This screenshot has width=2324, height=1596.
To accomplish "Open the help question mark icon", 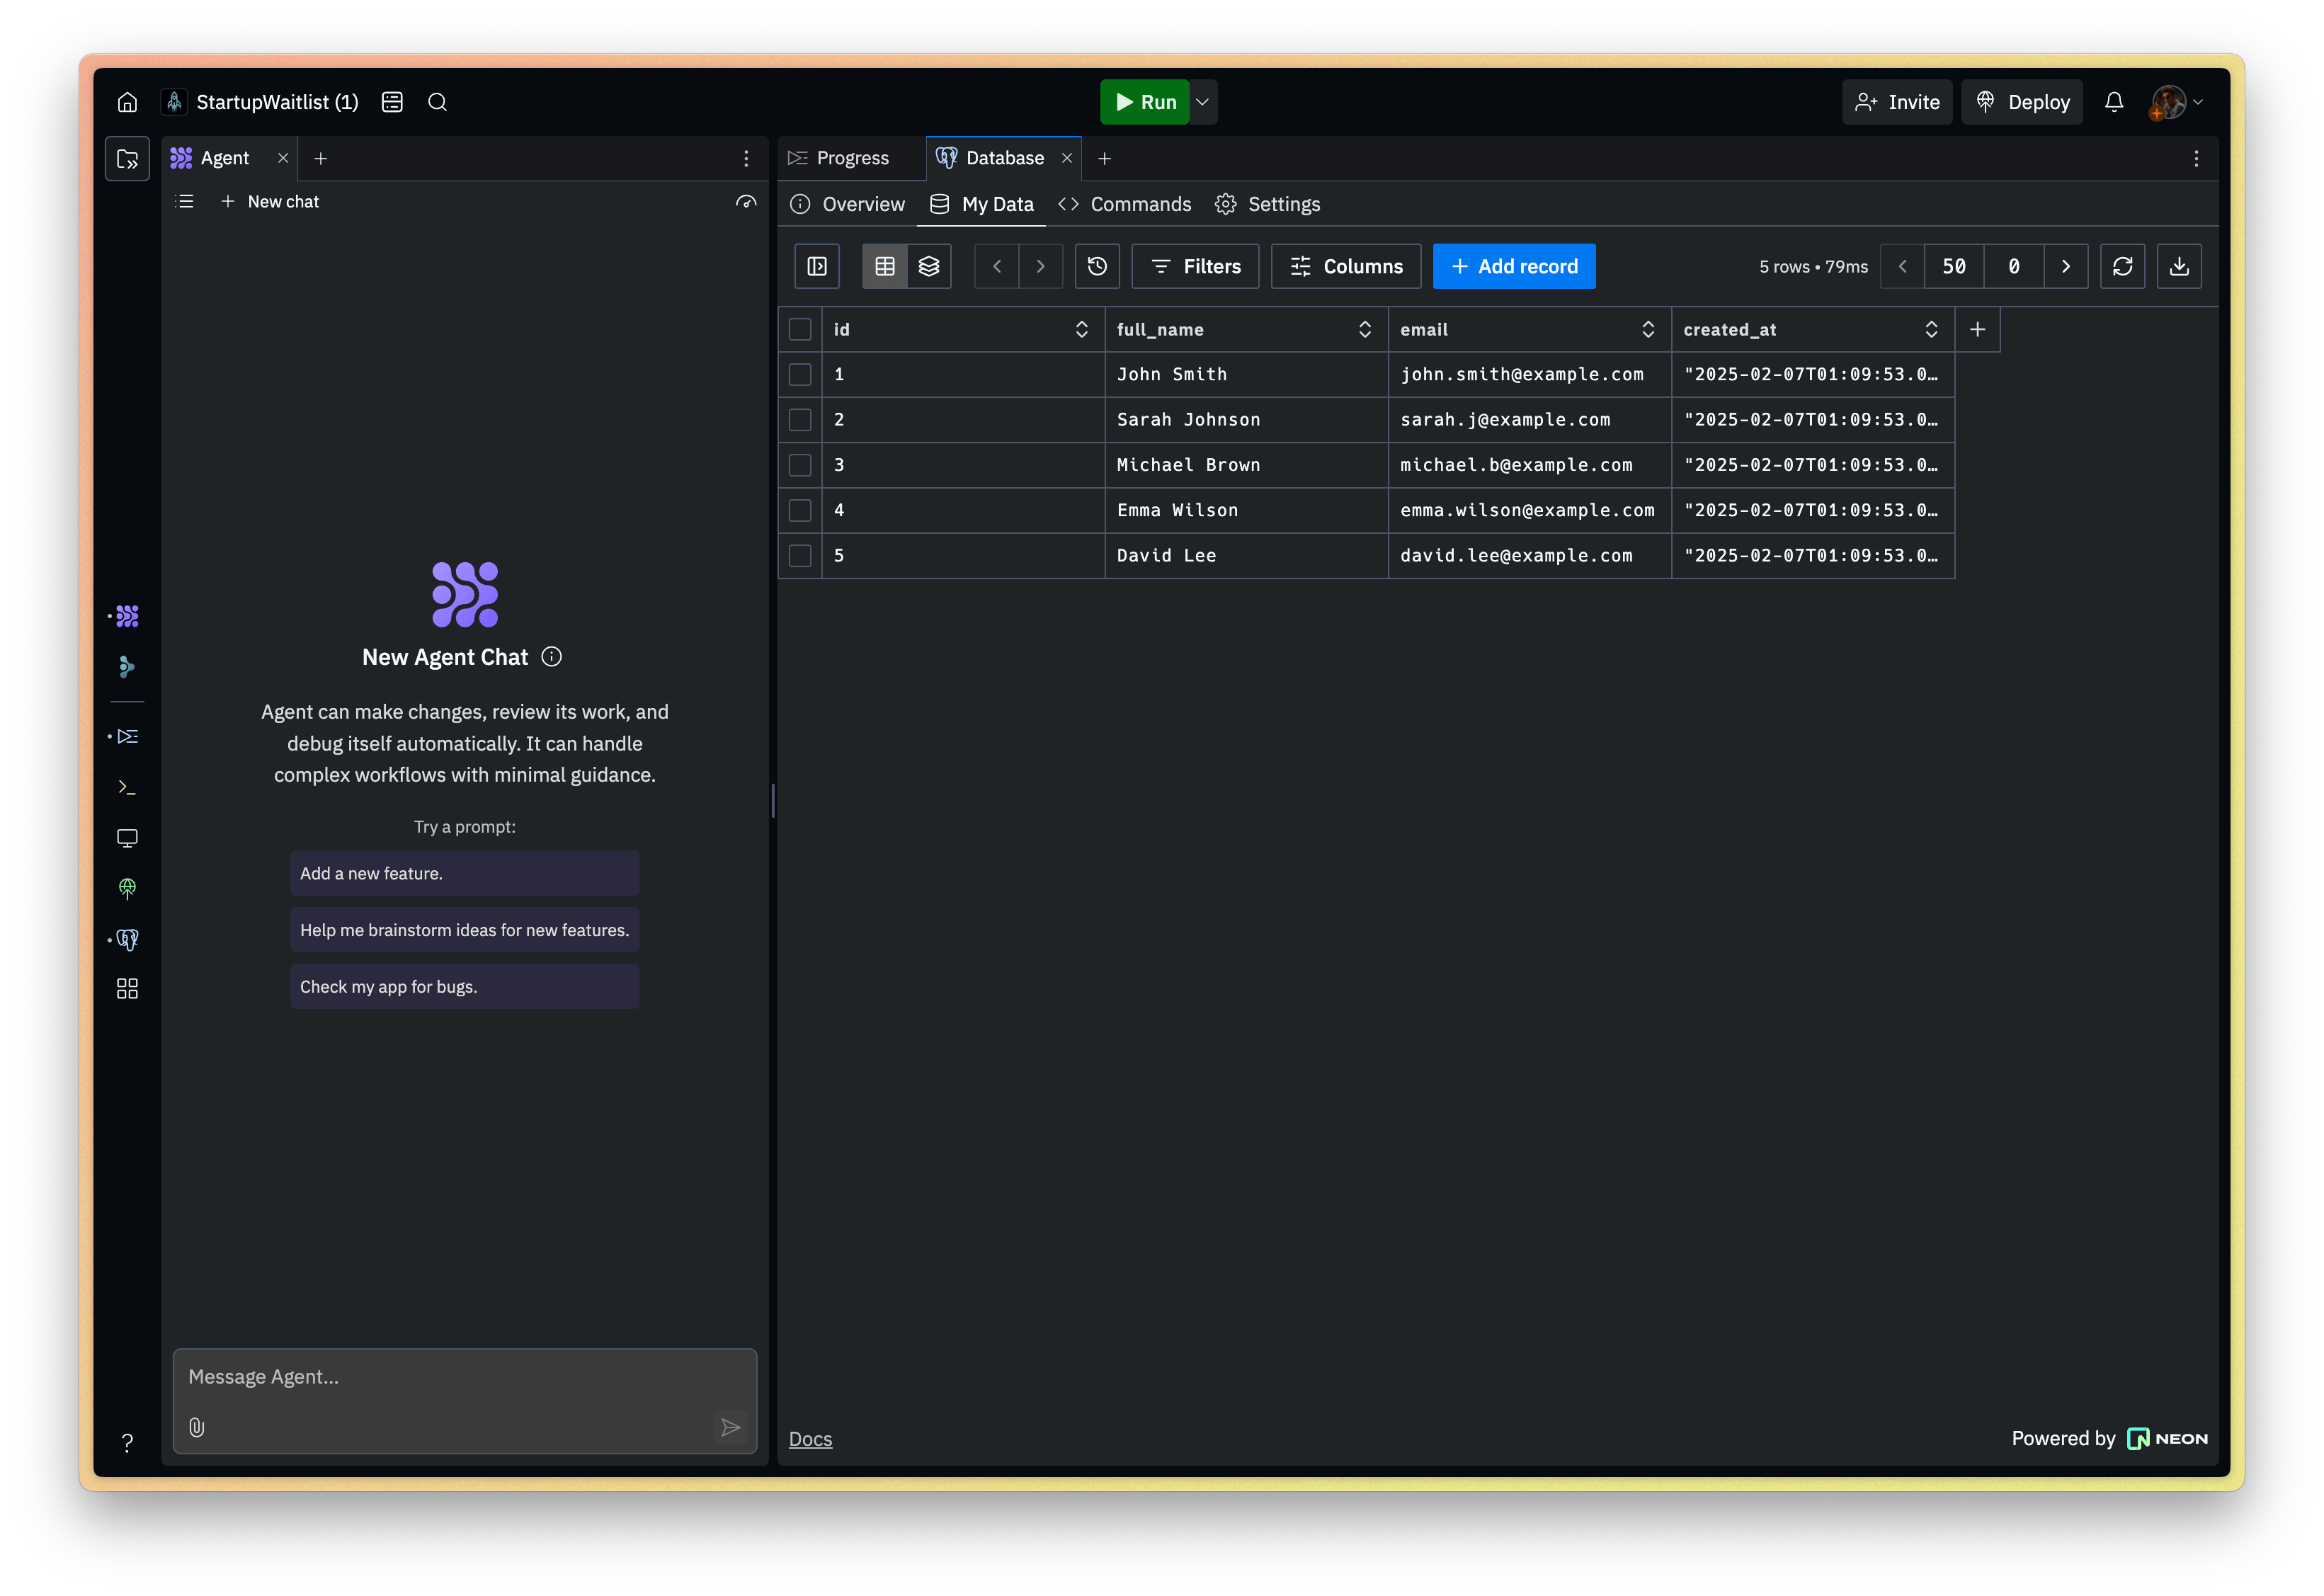I will pos(127,1442).
